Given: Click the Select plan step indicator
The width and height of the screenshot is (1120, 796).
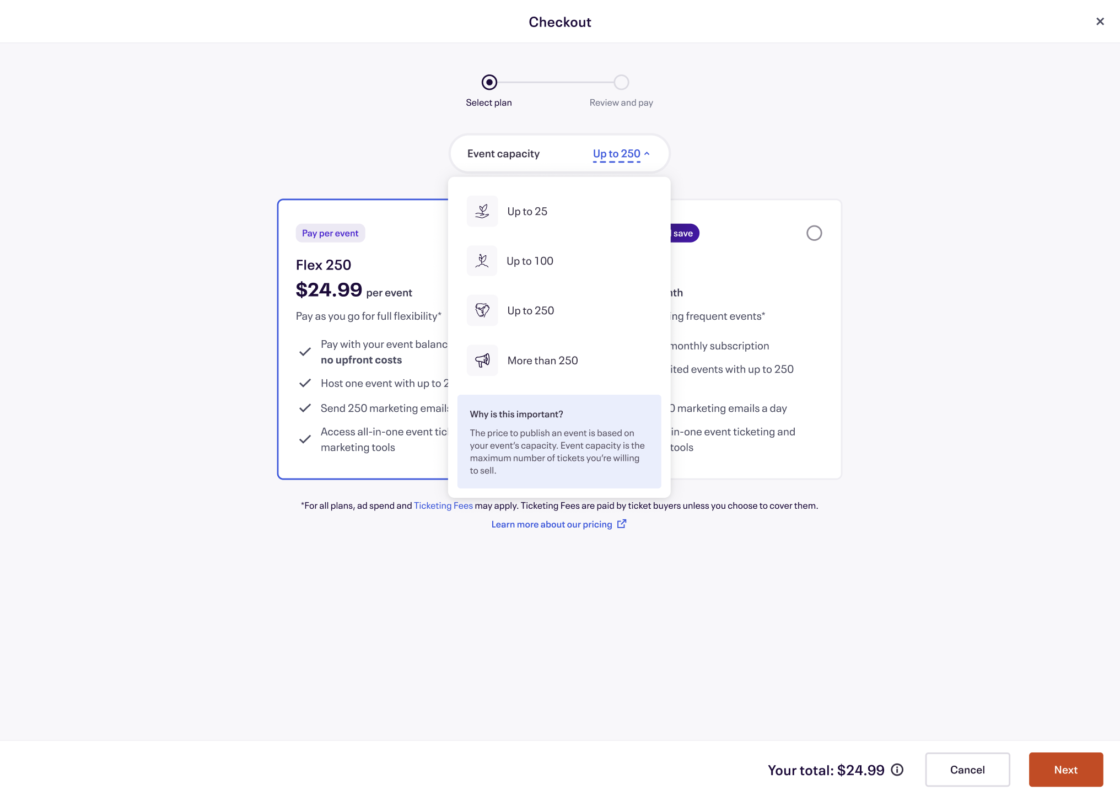Looking at the screenshot, I should pos(489,82).
